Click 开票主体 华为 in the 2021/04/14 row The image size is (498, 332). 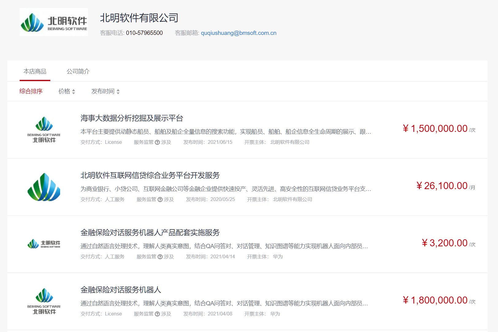[x=265, y=257]
